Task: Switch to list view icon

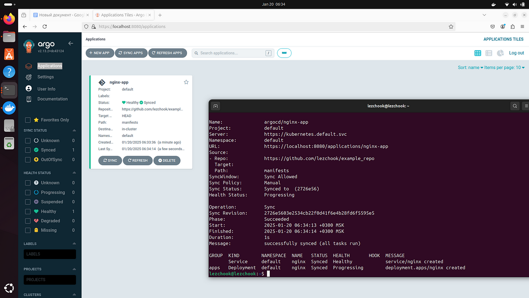Action: click(489, 53)
